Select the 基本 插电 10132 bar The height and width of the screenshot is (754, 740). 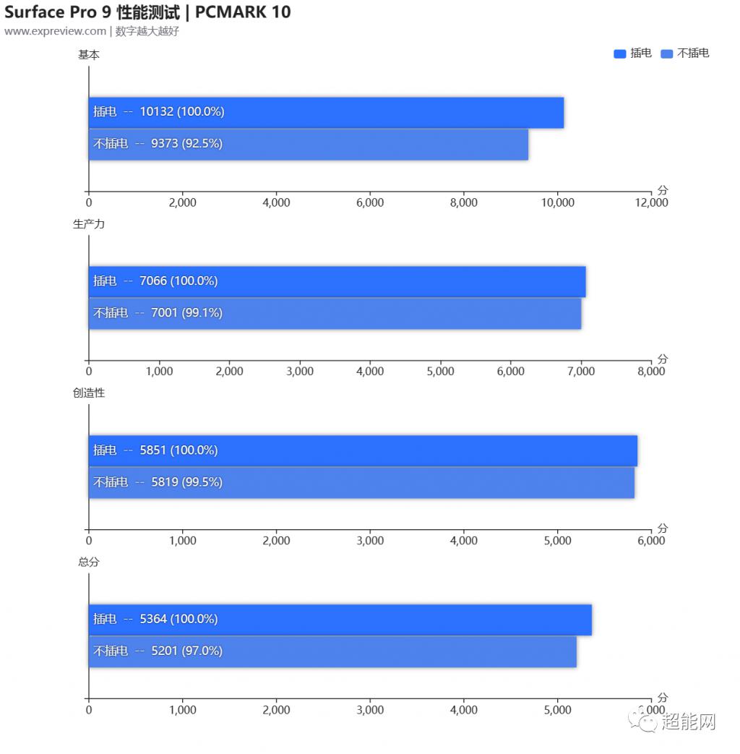point(326,113)
